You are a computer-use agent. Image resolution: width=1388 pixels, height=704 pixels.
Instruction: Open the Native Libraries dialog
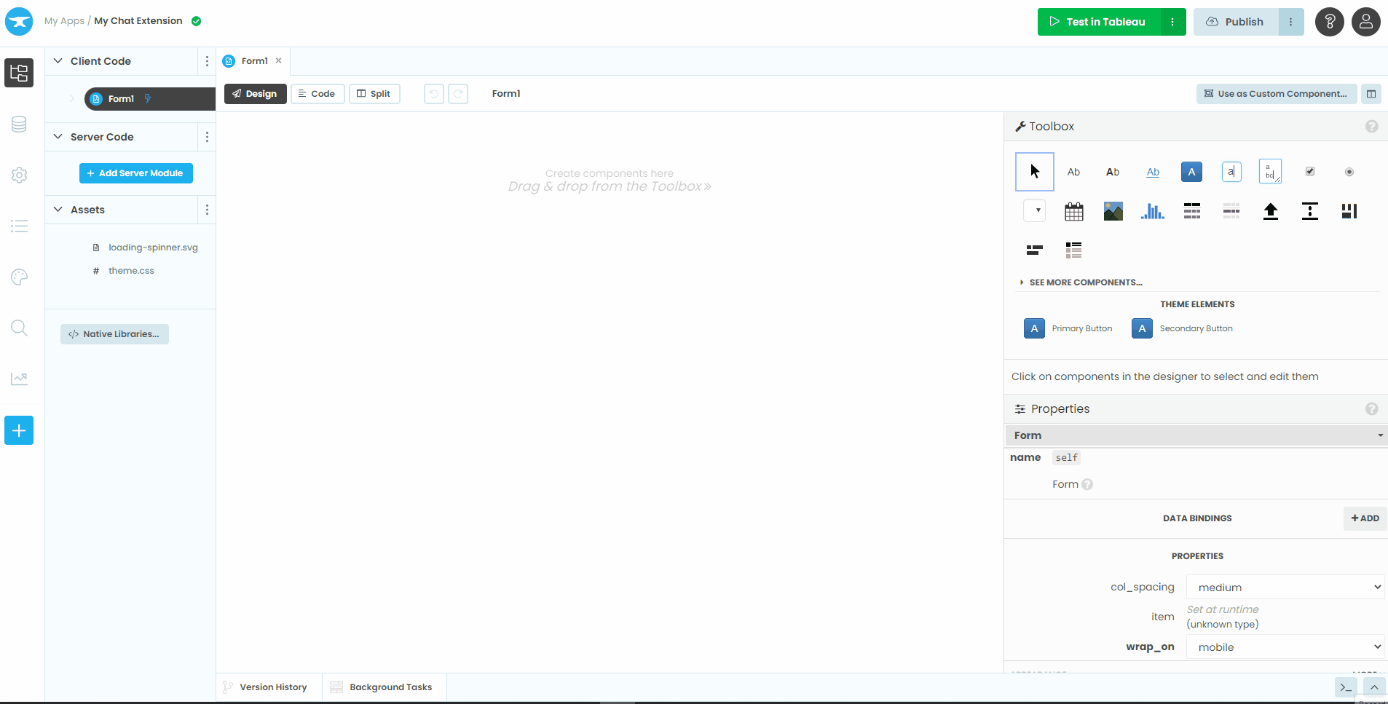114,333
